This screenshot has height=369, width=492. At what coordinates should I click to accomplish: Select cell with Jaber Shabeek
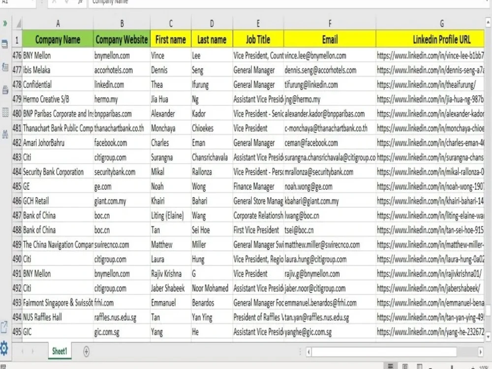(x=171, y=288)
